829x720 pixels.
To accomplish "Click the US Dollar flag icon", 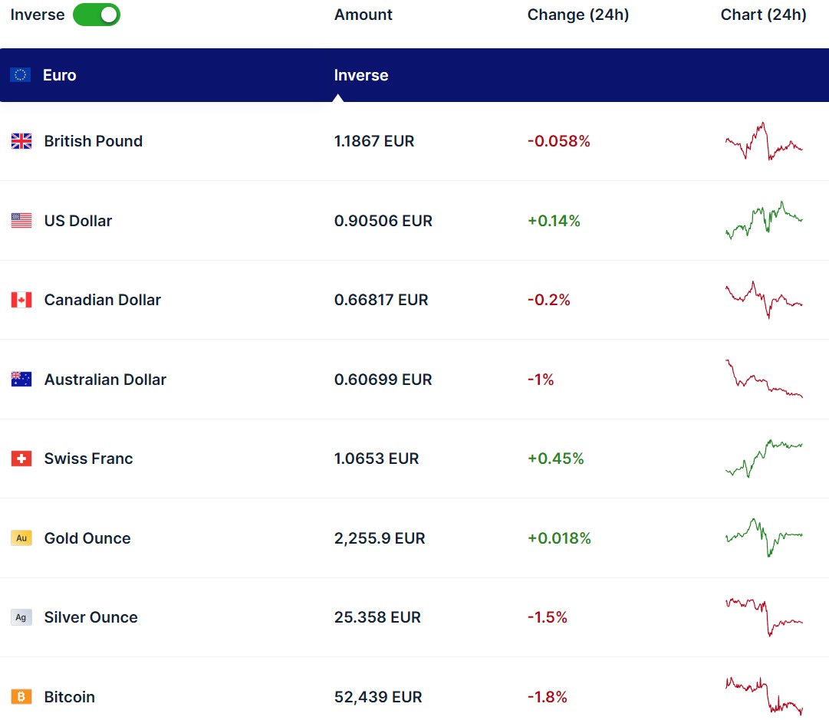I will click(x=21, y=221).
